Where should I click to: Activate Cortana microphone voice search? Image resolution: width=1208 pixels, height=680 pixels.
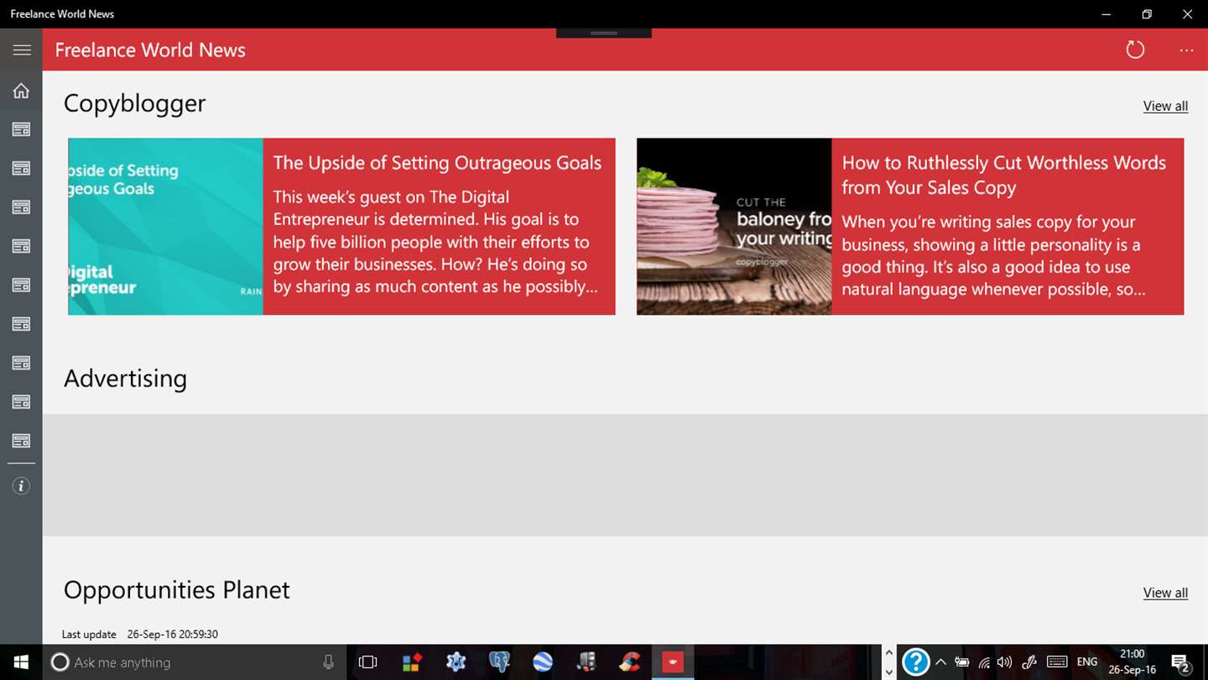(329, 662)
